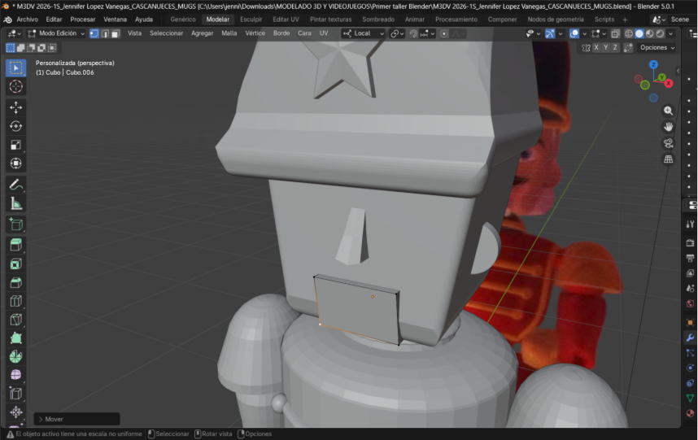Viewport: 698px width, 440px height.
Task: Open the Local transform orientation dropdown
Action: [363, 33]
